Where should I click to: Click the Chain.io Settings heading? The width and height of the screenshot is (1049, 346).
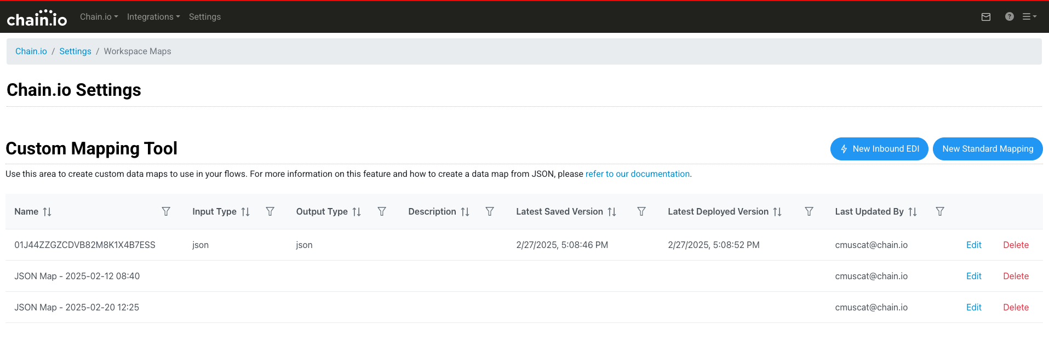tap(74, 90)
